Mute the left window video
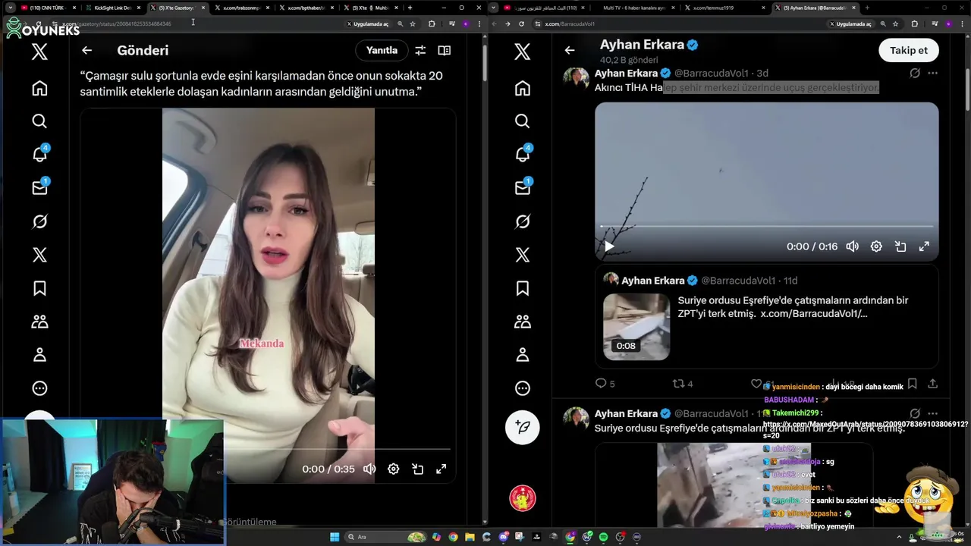This screenshot has width=971, height=546. pyautogui.click(x=369, y=469)
